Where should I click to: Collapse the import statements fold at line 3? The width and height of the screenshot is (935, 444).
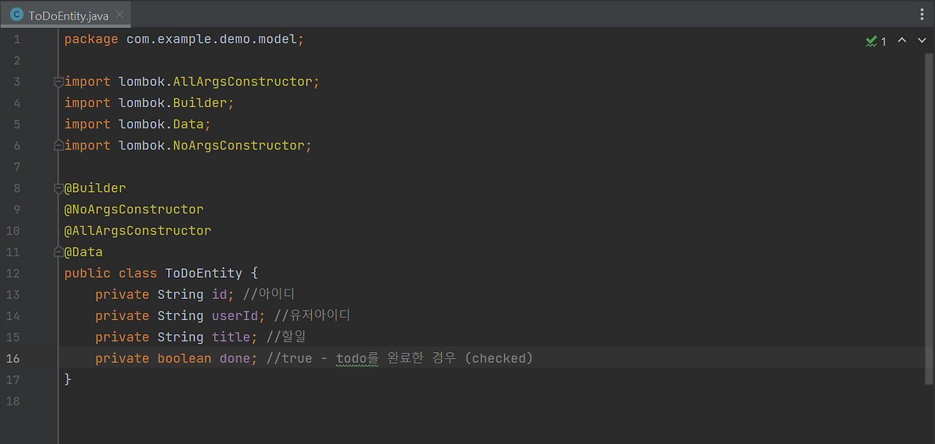pos(58,82)
